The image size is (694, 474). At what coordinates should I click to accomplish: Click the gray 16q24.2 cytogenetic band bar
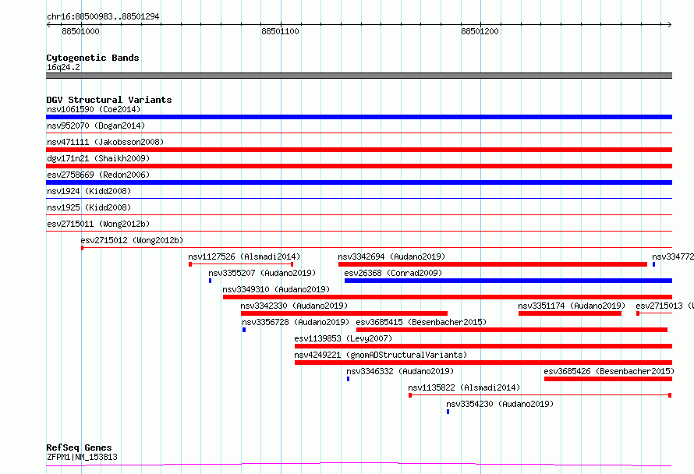[x=359, y=76]
